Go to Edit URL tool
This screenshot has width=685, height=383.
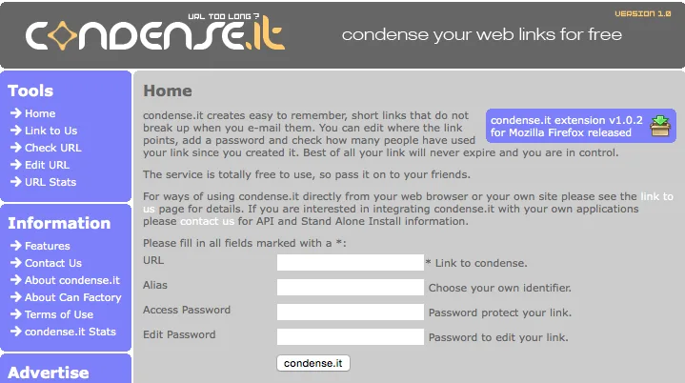click(x=47, y=165)
